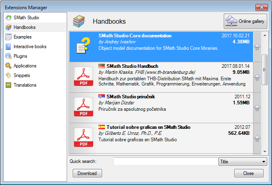Click the scroll down arrow of handbook list
The height and width of the screenshot is (185, 272).
[x=264, y=151]
